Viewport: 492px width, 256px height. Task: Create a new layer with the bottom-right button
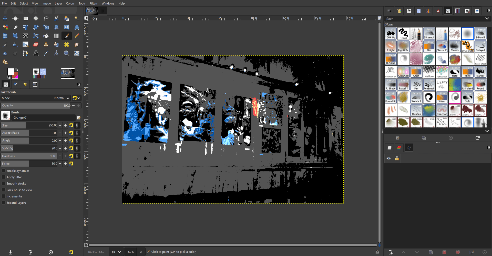[x=391, y=252]
